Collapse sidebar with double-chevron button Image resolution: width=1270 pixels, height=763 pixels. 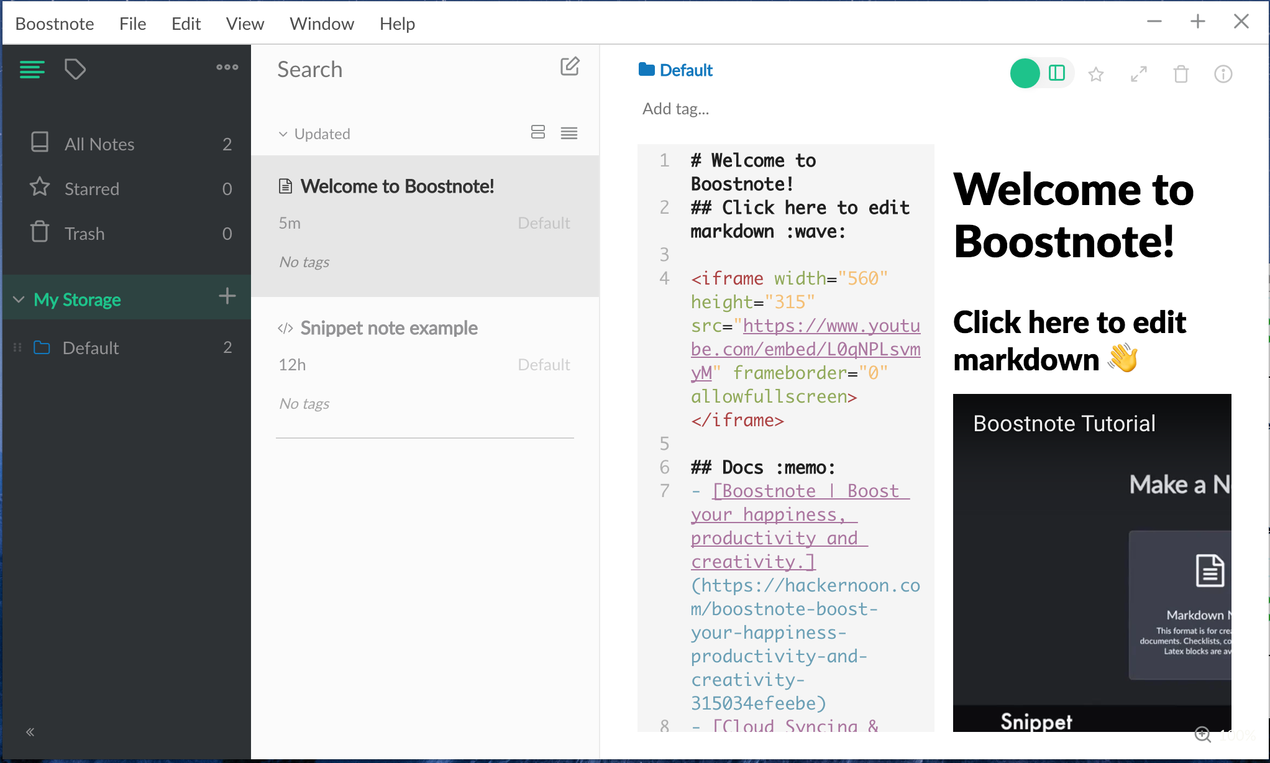tap(29, 732)
